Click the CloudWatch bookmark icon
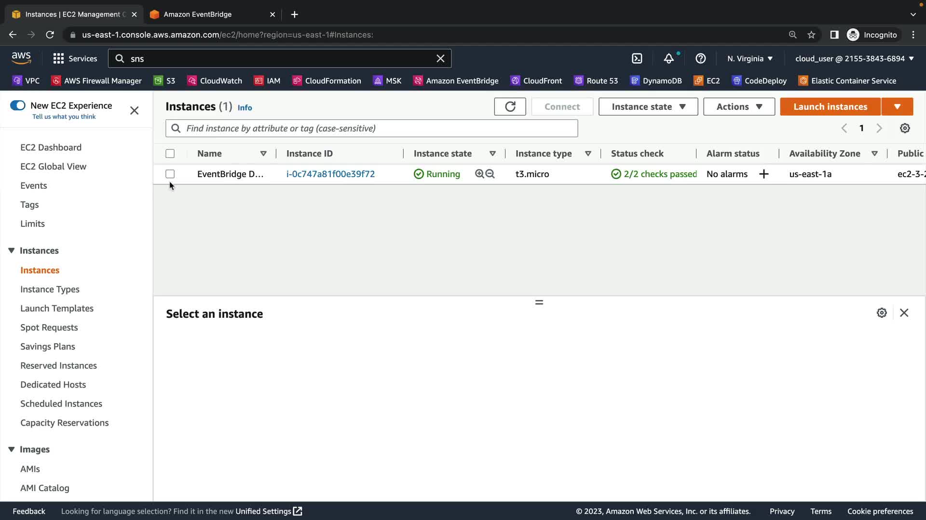Viewport: 926px width, 520px height. tap(192, 81)
